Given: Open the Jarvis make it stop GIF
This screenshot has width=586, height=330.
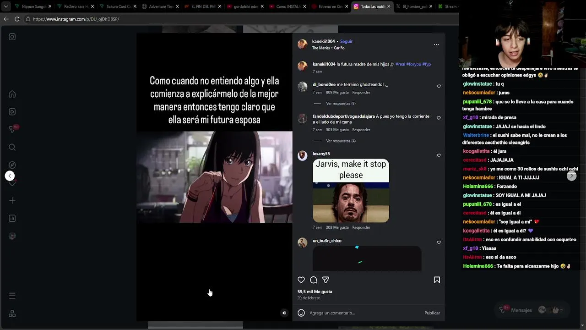Looking at the screenshot, I should (351, 191).
